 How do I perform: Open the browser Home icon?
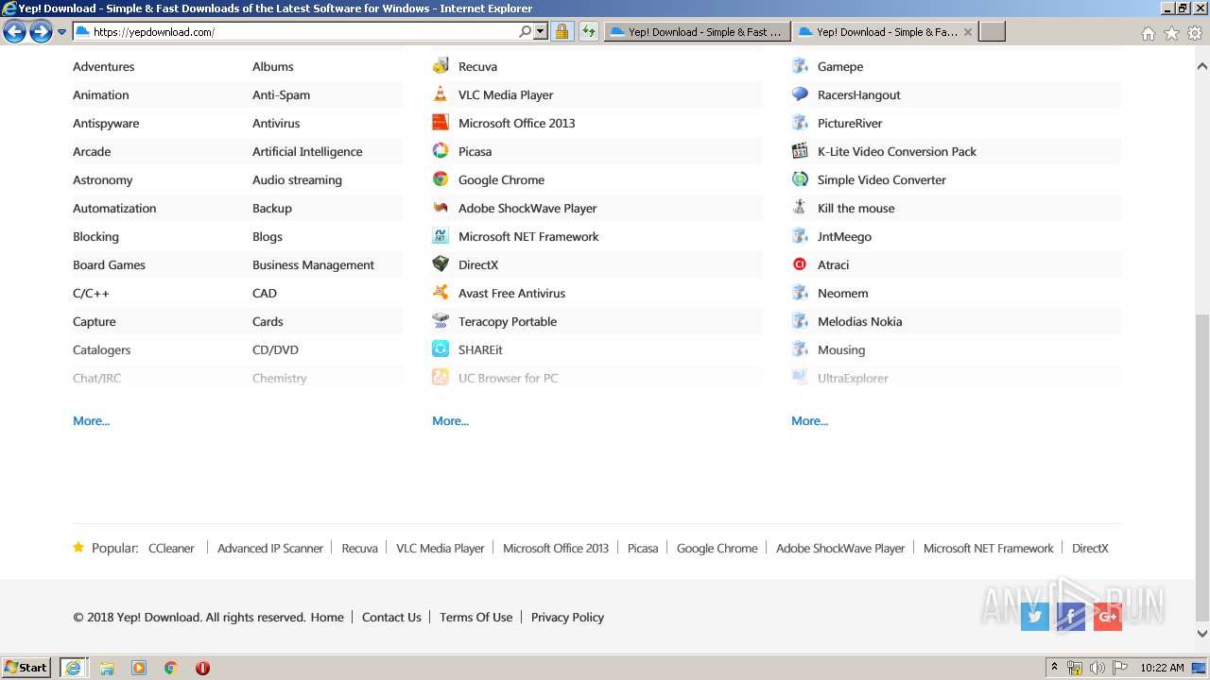click(x=1148, y=33)
